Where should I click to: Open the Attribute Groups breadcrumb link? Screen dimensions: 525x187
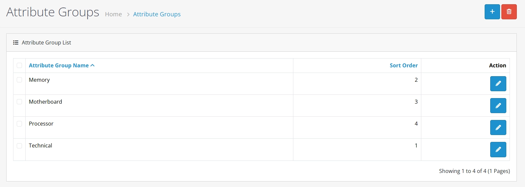pos(157,14)
